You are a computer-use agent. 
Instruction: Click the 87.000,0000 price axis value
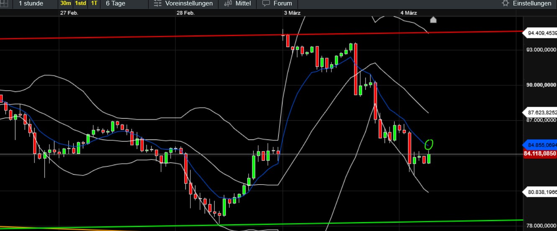[541, 120]
